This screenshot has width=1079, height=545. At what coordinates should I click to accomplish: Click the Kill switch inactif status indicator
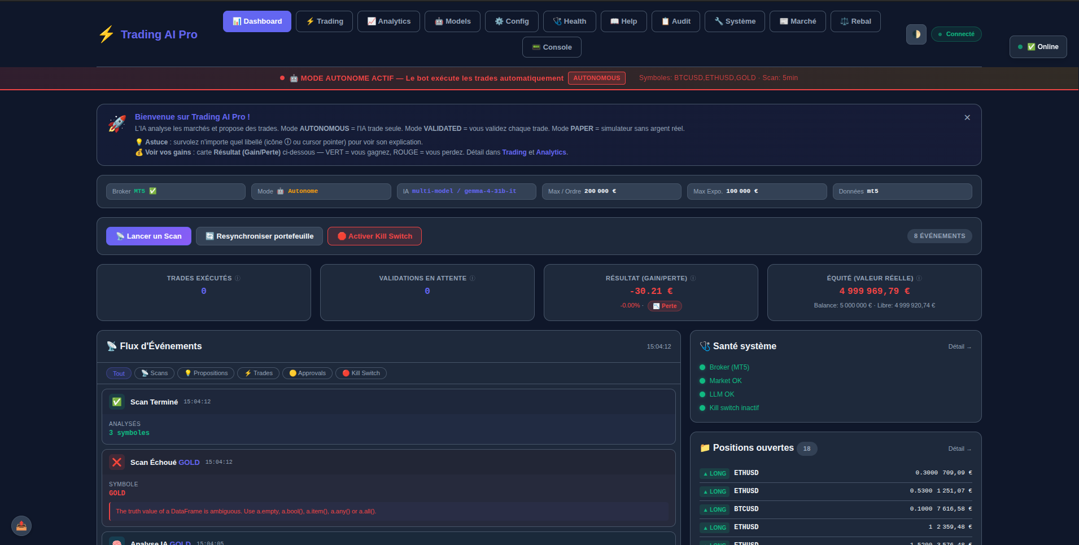(x=729, y=408)
